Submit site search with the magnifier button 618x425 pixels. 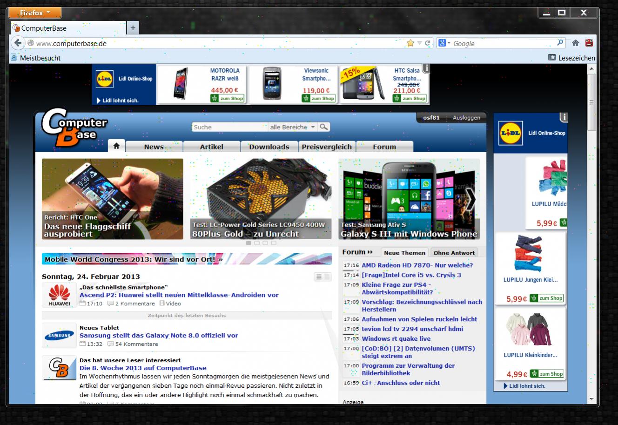(x=324, y=127)
